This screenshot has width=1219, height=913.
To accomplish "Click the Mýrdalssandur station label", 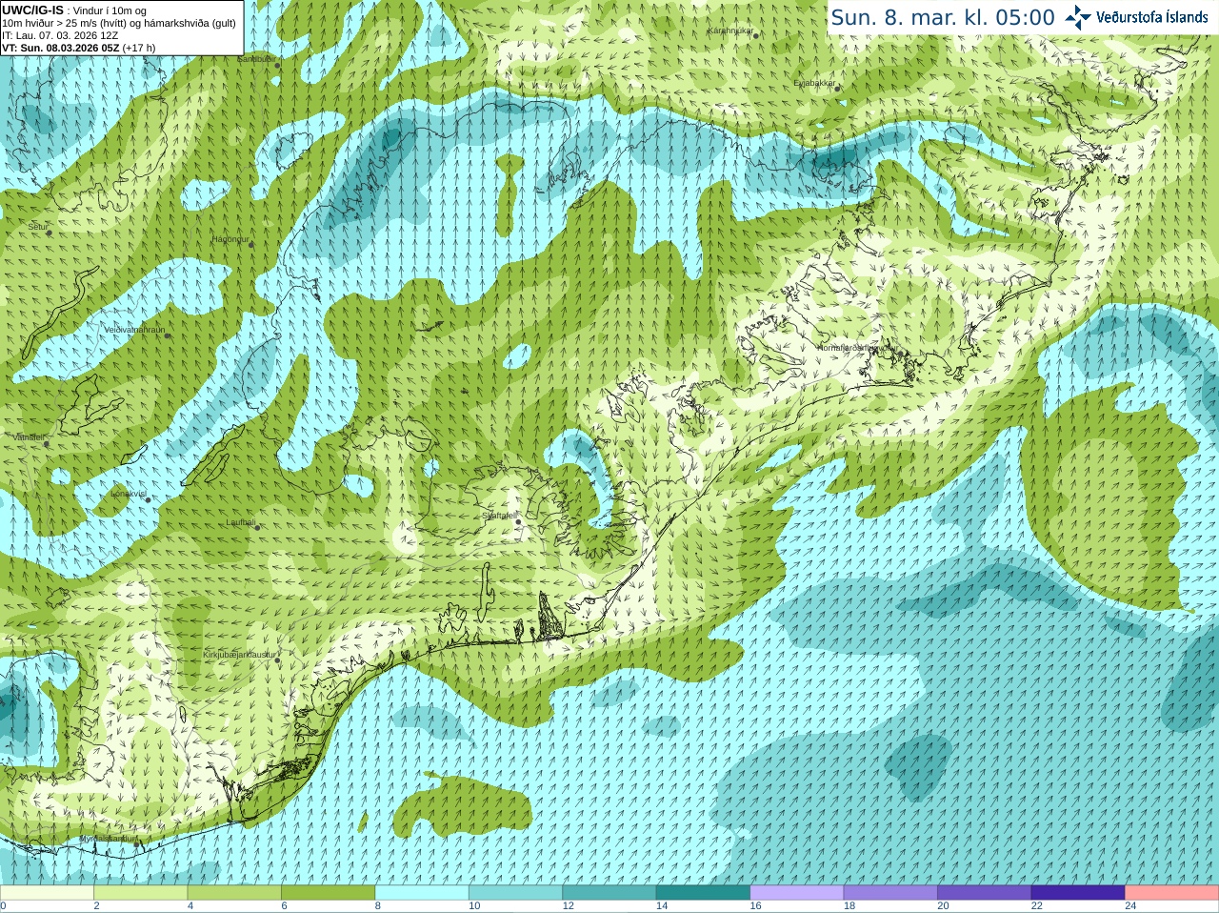I will click(108, 839).
